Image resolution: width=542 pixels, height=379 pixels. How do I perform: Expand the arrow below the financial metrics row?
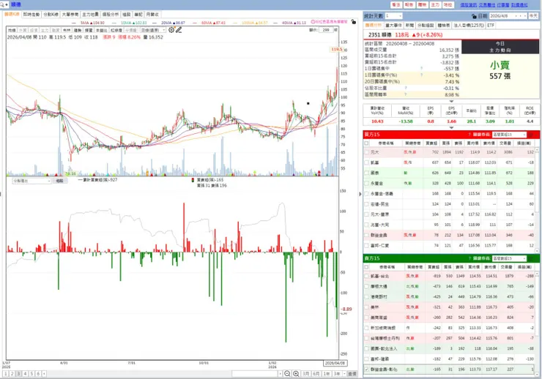[x=451, y=128]
